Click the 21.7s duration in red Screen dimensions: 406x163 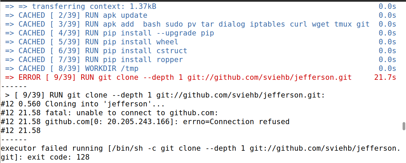[385, 77]
